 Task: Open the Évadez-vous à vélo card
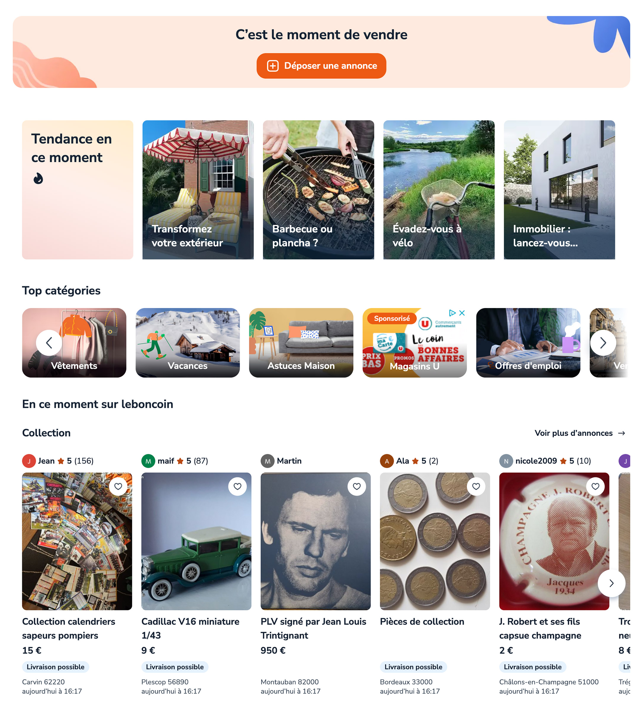click(438, 190)
